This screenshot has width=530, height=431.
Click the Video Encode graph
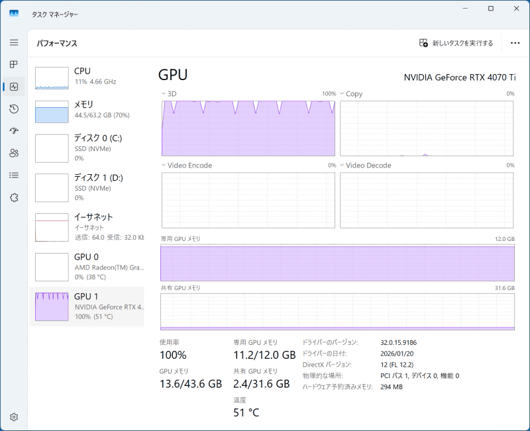248,201
